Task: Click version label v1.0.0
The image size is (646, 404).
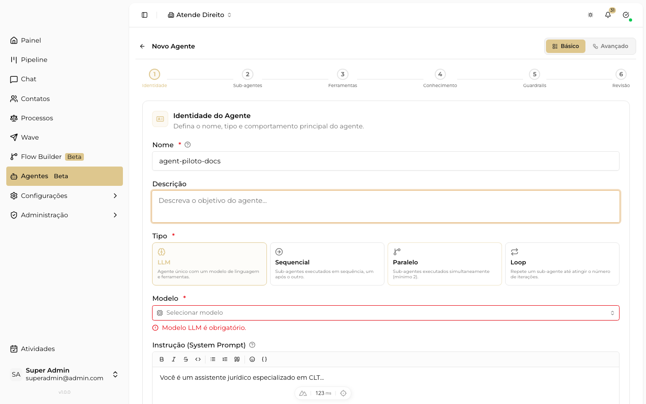Action: [65, 392]
